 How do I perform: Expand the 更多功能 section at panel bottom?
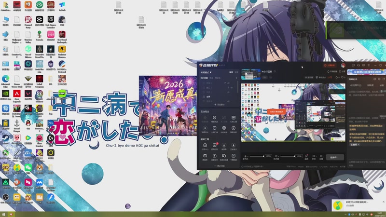point(220,166)
